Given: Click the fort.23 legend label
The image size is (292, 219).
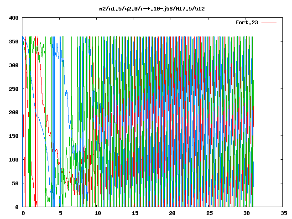Looking at the screenshot, I should click(x=246, y=22).
